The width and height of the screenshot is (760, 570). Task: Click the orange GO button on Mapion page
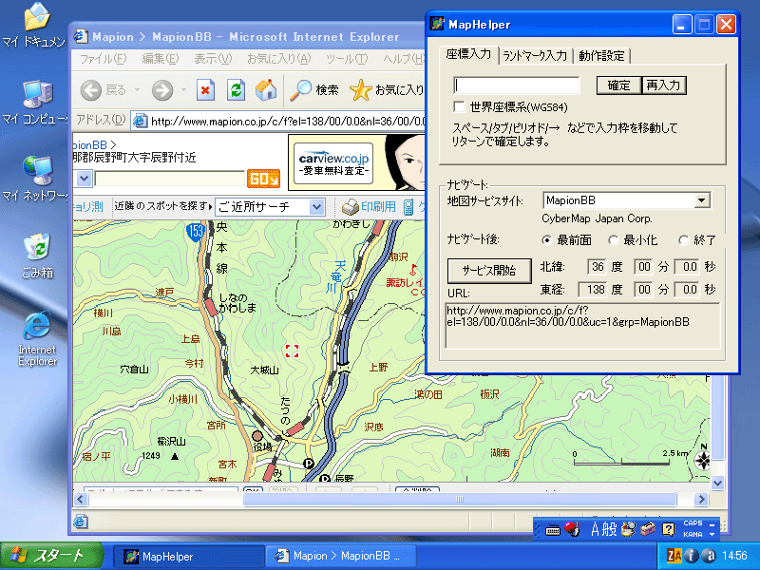[x=264, y=179]
